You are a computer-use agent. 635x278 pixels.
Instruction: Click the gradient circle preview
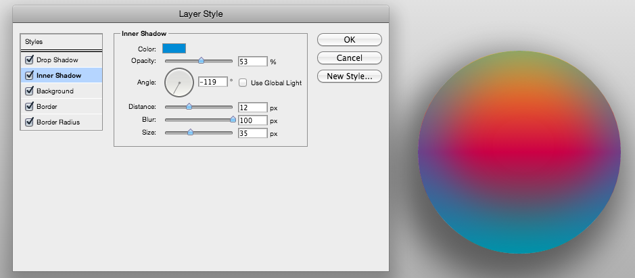(519, 152)
